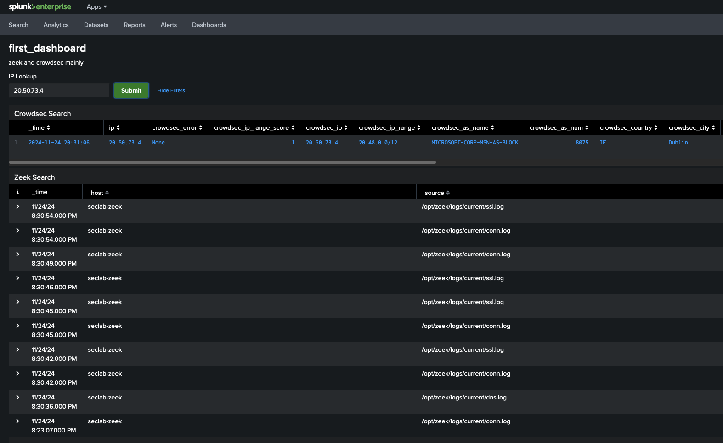723x443 pixels.
Task: Open the Analytics tab
Action: [56, 25]
